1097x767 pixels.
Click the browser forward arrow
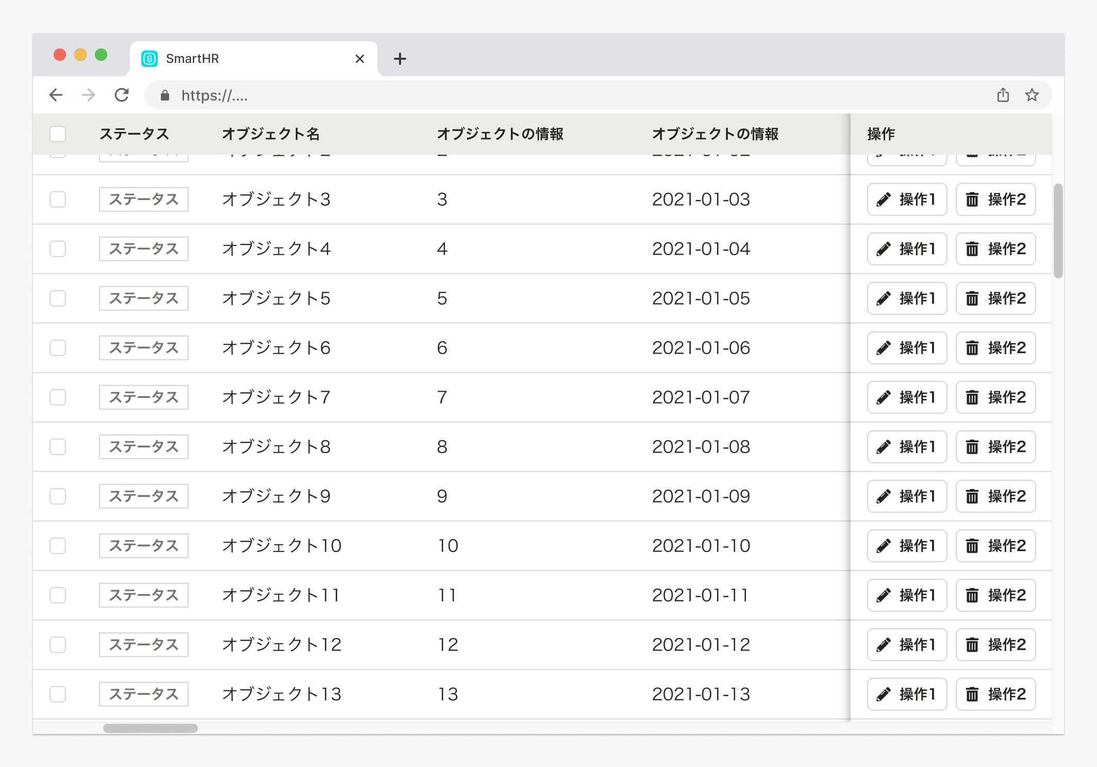coord(88,95)
